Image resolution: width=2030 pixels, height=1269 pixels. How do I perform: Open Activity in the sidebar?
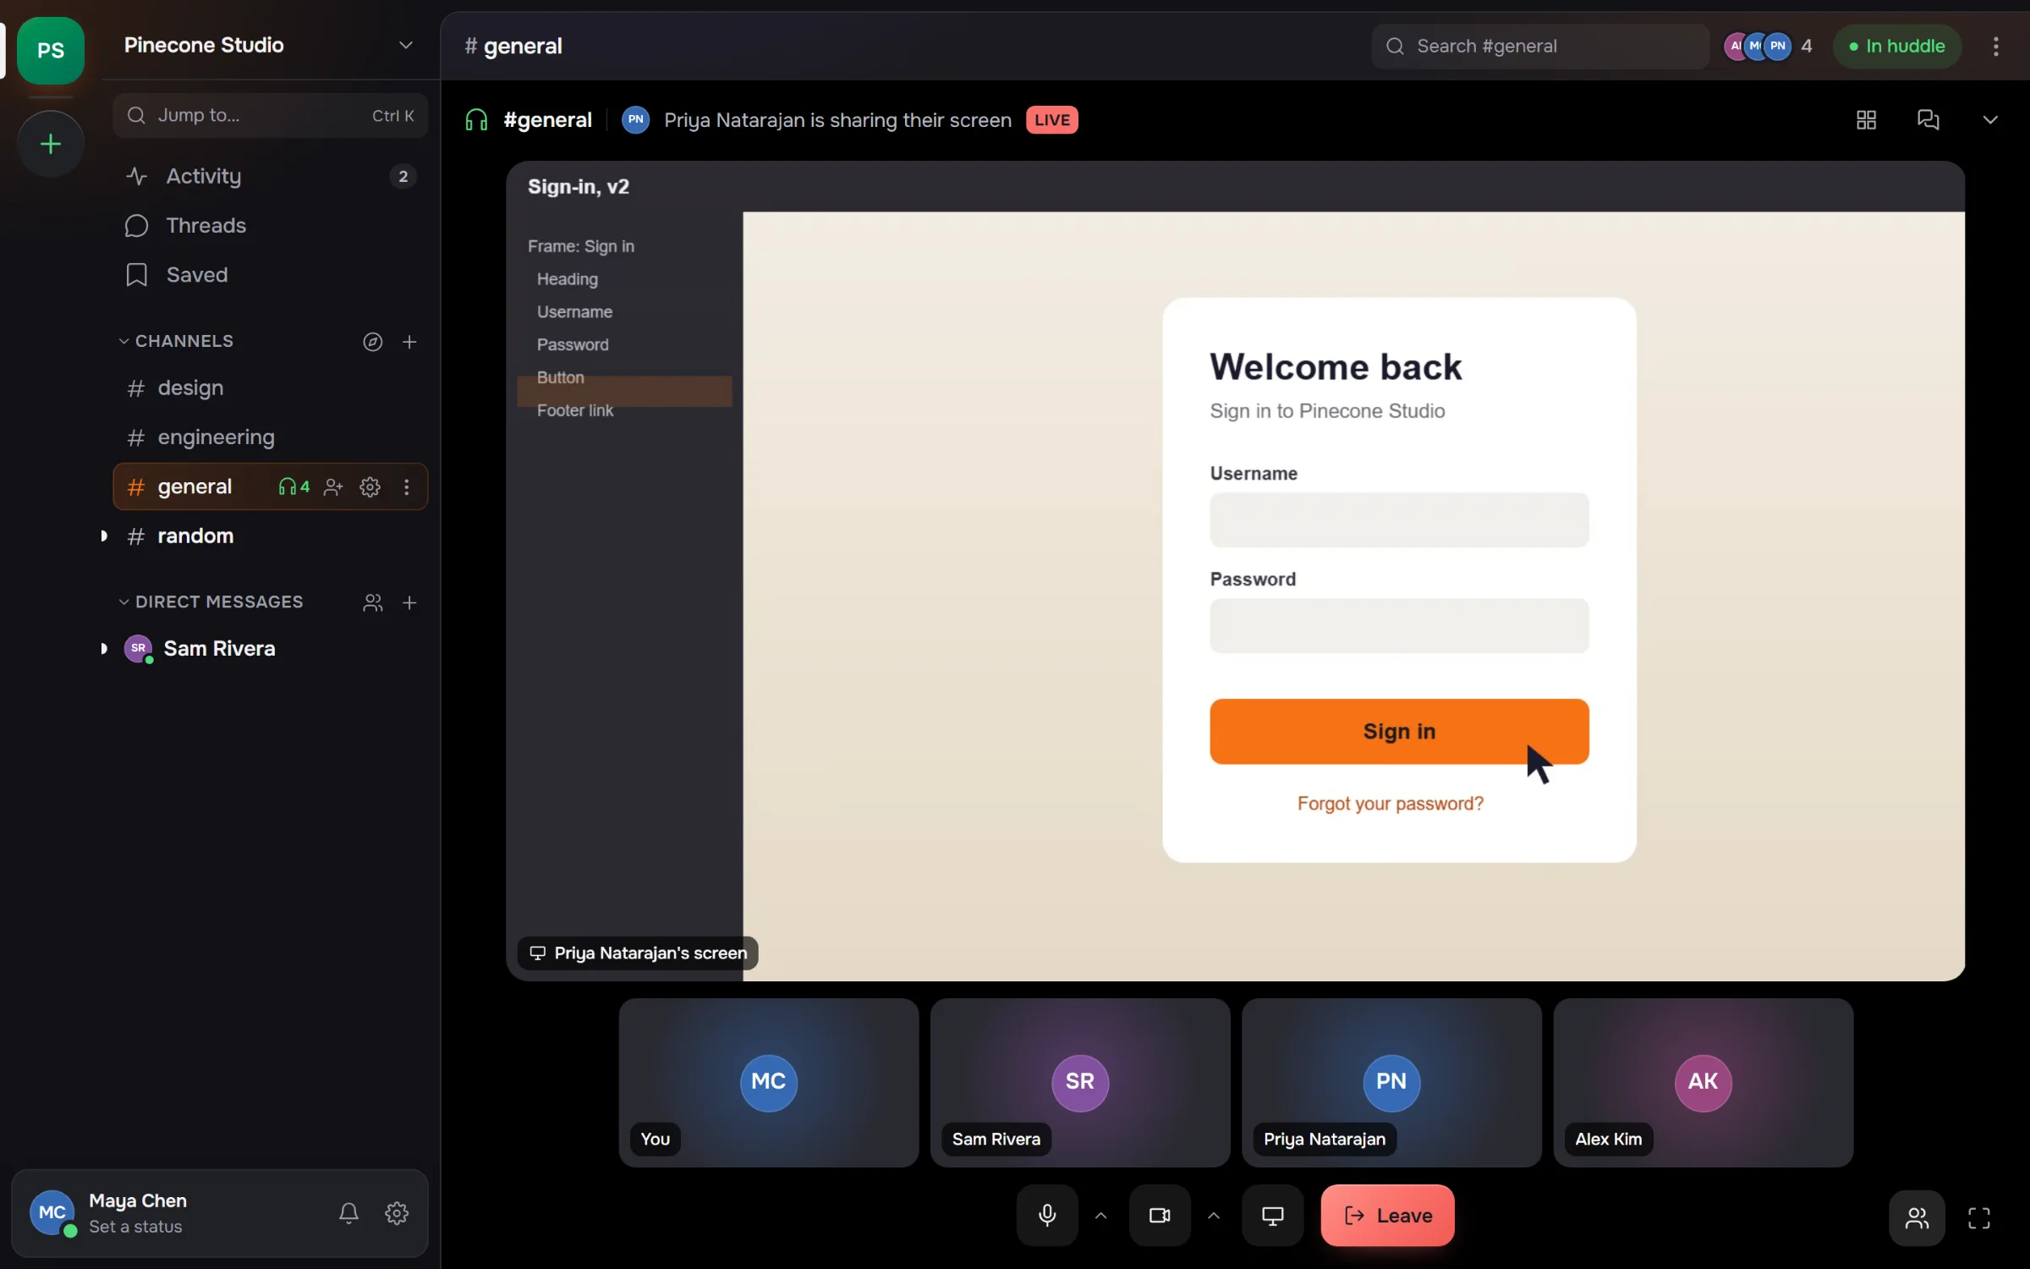271,176
